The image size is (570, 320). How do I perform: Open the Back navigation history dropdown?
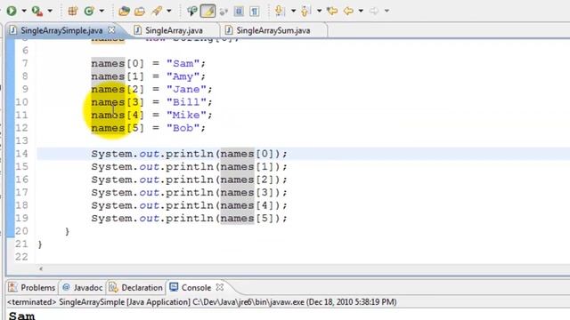pyautogui.click(x=361, y=11)
